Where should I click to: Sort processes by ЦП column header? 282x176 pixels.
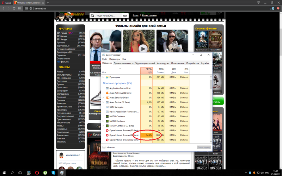pyautogui.click(x=147, y=71)
